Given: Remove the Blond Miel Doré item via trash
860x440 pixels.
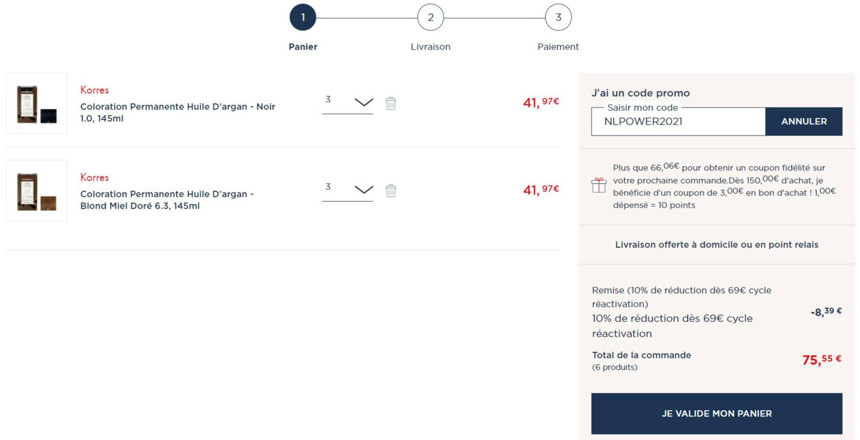Looking at the screenshot, I should [391, 191].
